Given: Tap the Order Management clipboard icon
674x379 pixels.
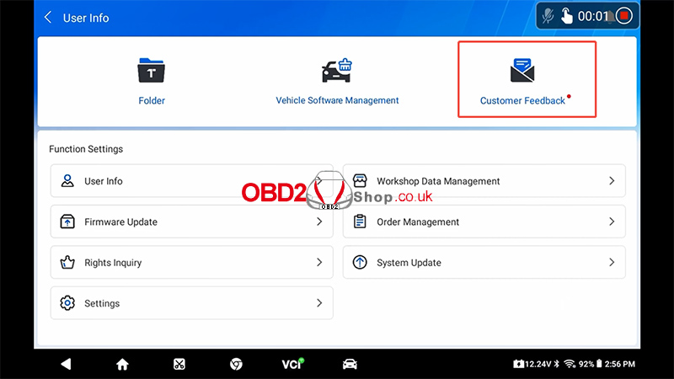Looking at the screenshot, I should [x=360, y=222].
